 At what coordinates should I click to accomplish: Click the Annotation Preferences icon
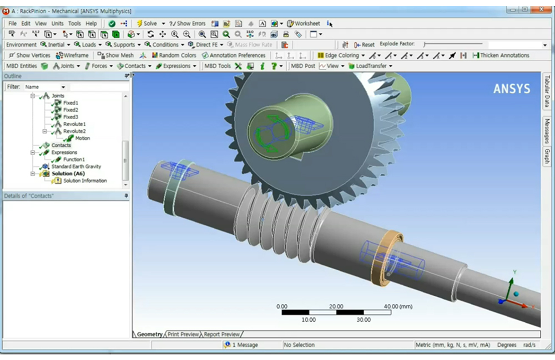pyautogui.click(x=233, y=55)
